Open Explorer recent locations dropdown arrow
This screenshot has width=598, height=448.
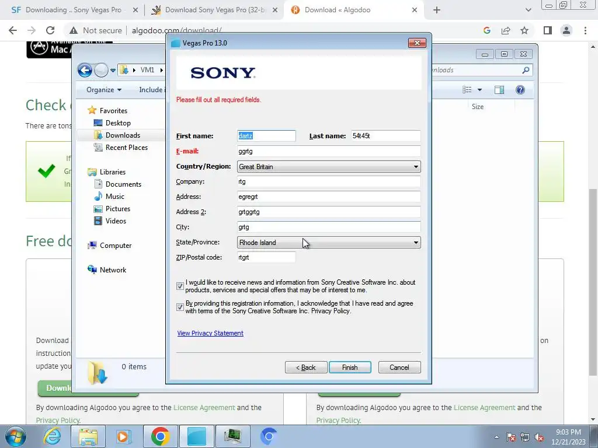coord(113,71)
